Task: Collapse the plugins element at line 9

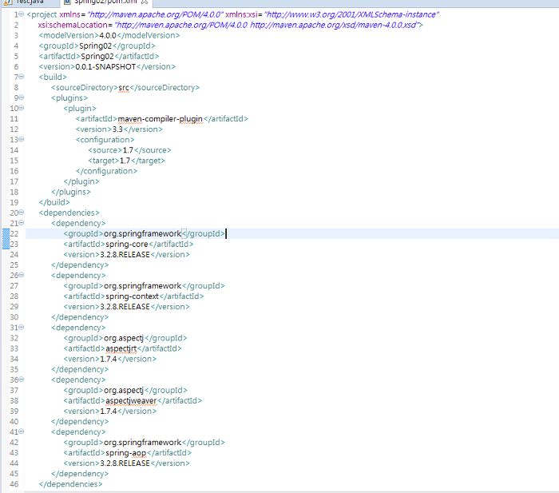Action: (21, 97)
